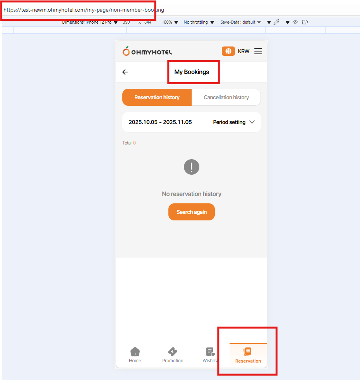Click the orange globe language icon

pos(228,51)
